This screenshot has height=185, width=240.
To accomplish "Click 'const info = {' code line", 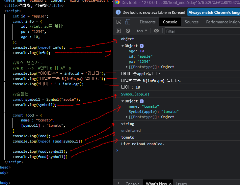I will pos(27,21).
